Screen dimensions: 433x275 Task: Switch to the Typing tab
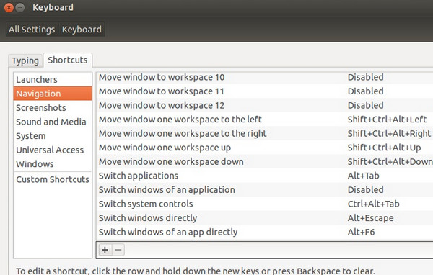pyautogui.click(x=25, y=60)
